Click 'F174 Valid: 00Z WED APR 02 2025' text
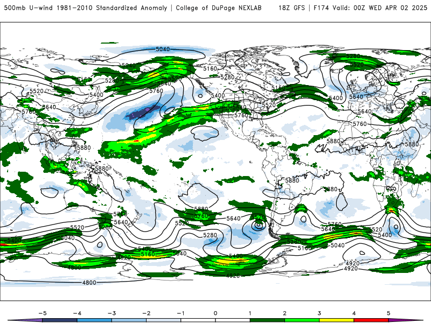The height and width of the screenshot is (323, 431). [x=370, y=8]
